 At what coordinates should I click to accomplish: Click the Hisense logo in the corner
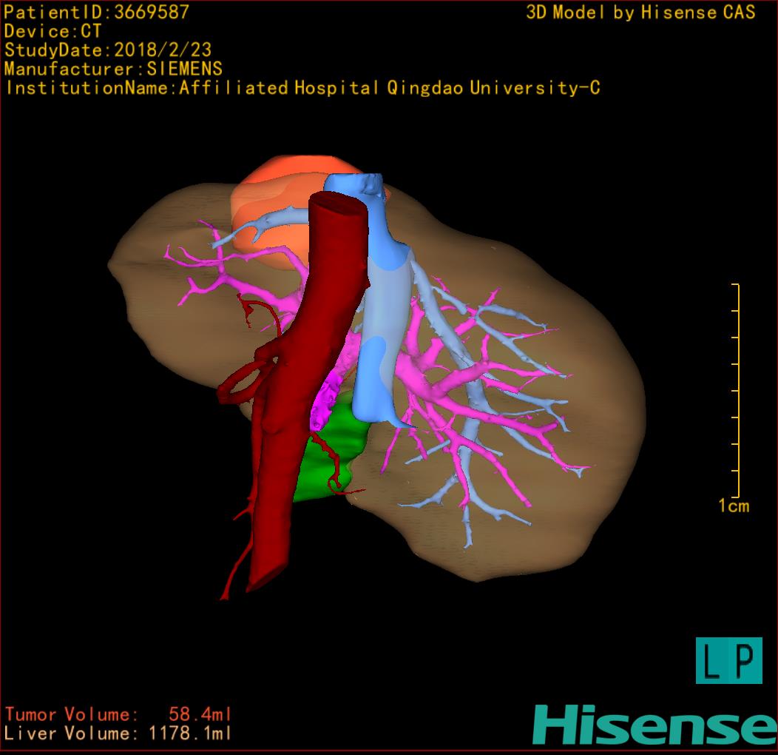pyautogui.click(x=654, y=725)
